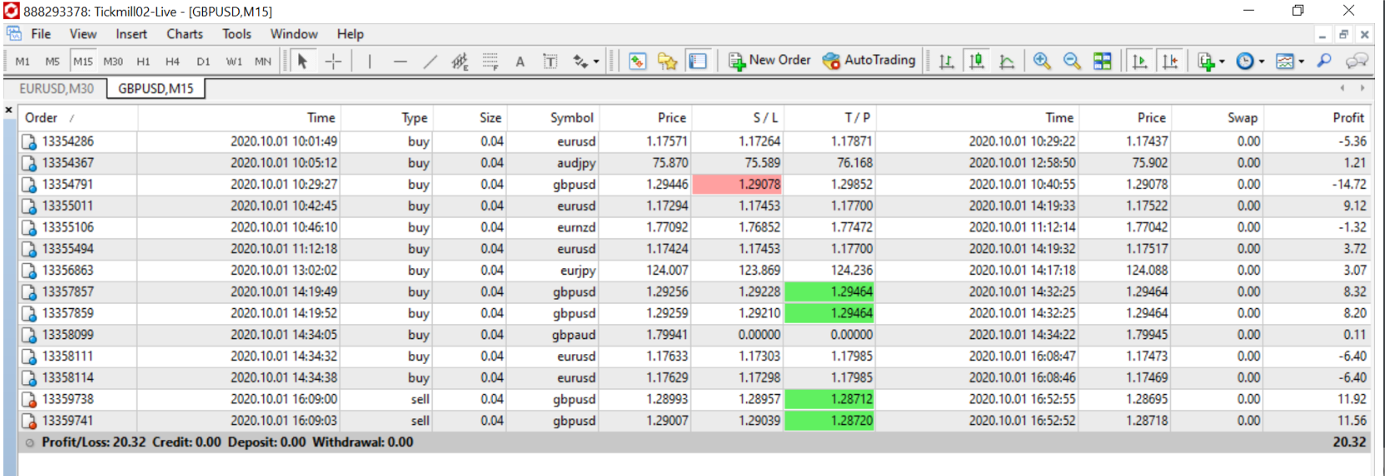The image size is (1385, 476).
Task: Open the periodicity clock dropdown
Action: click(1261, 62)
